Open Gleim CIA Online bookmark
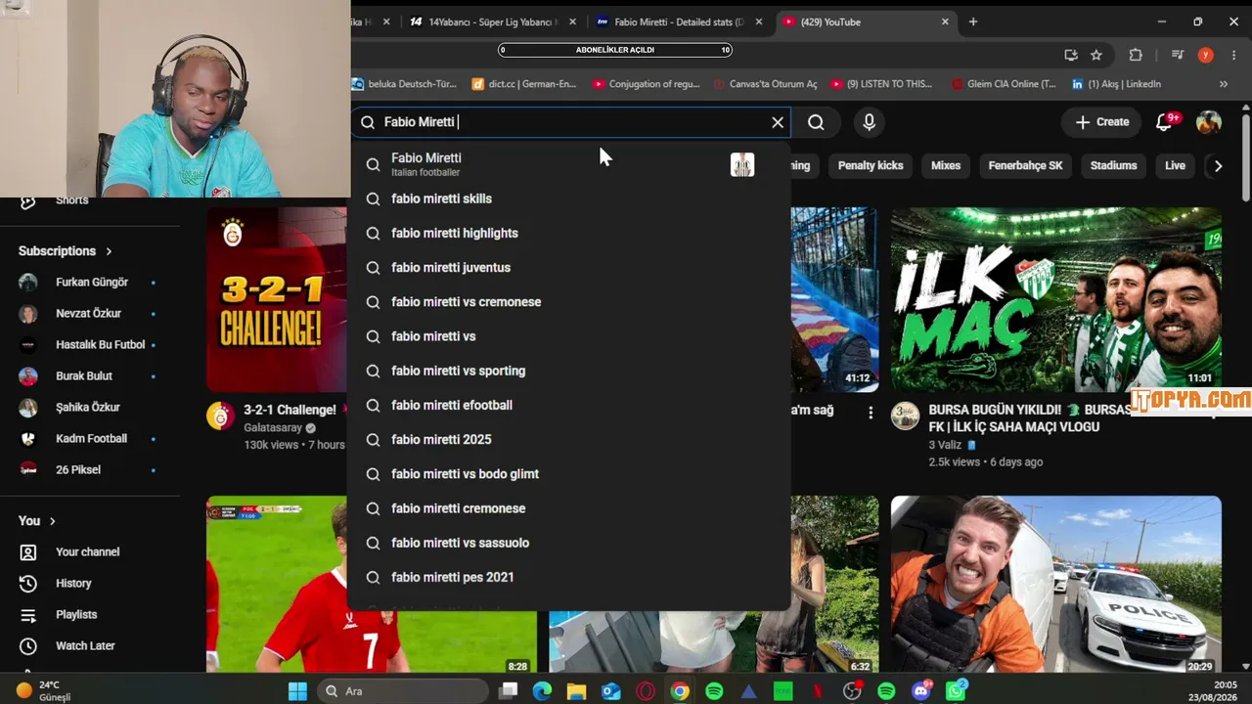1252x704 pixels. click(x=1004, y=84)
